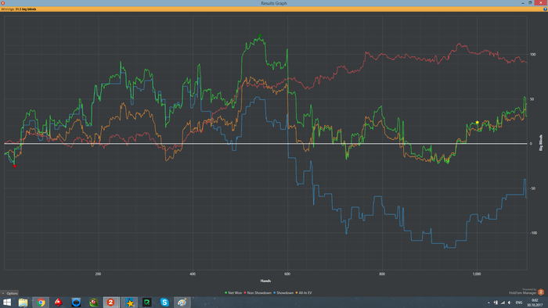Restore down the Results Graph window

tap(530, 3)
